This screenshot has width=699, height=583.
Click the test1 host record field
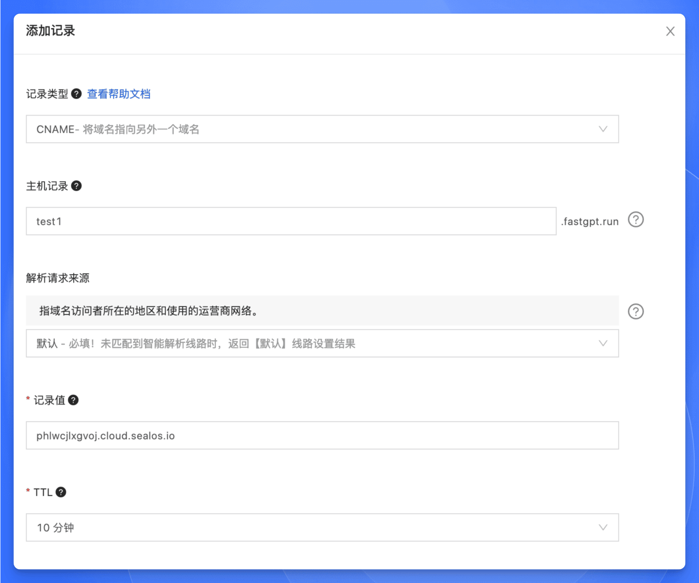291,221
